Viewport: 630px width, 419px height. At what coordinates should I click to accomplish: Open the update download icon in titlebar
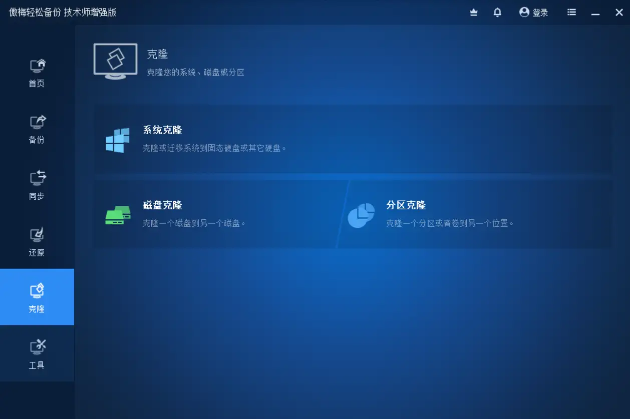tap(473, 12)
